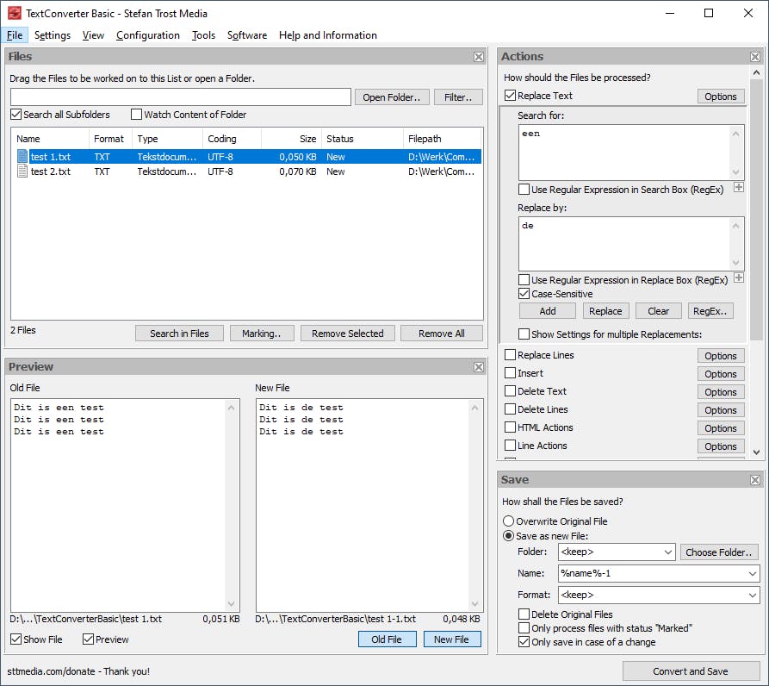The height and width of the screenshot is (686, 769).
Task: Open the Name dropdown showing %name%-1
Action: (x=659, y=573)
